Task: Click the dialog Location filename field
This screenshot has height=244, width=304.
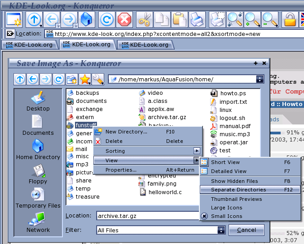Action: [x=148, y=216]
